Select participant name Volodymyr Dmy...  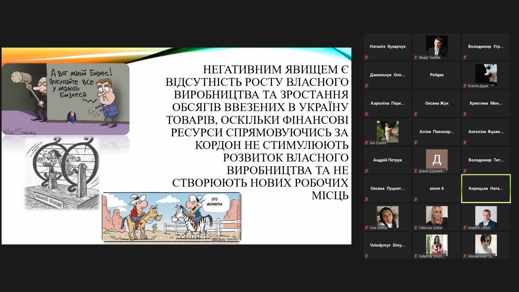[388, 245]
